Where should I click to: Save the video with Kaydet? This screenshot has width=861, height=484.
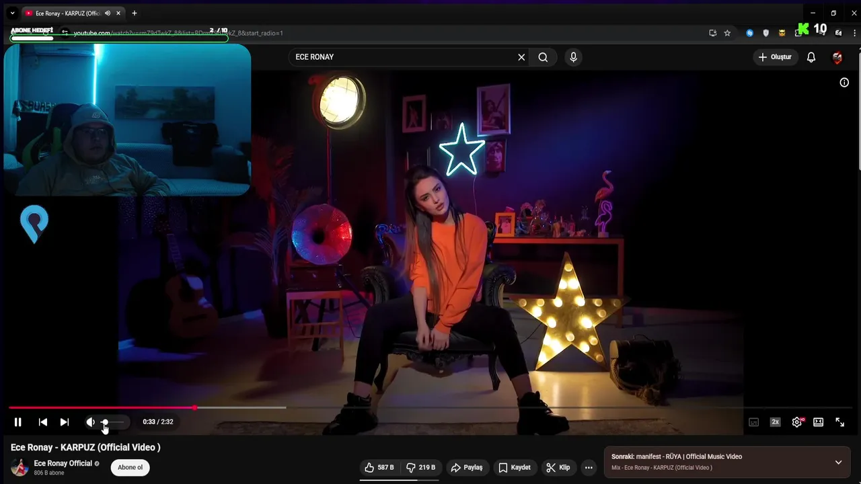[x=515, y=467]
